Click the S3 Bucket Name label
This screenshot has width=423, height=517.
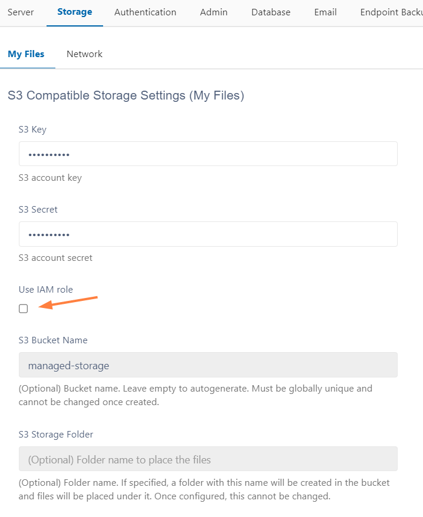click(53, 340)
